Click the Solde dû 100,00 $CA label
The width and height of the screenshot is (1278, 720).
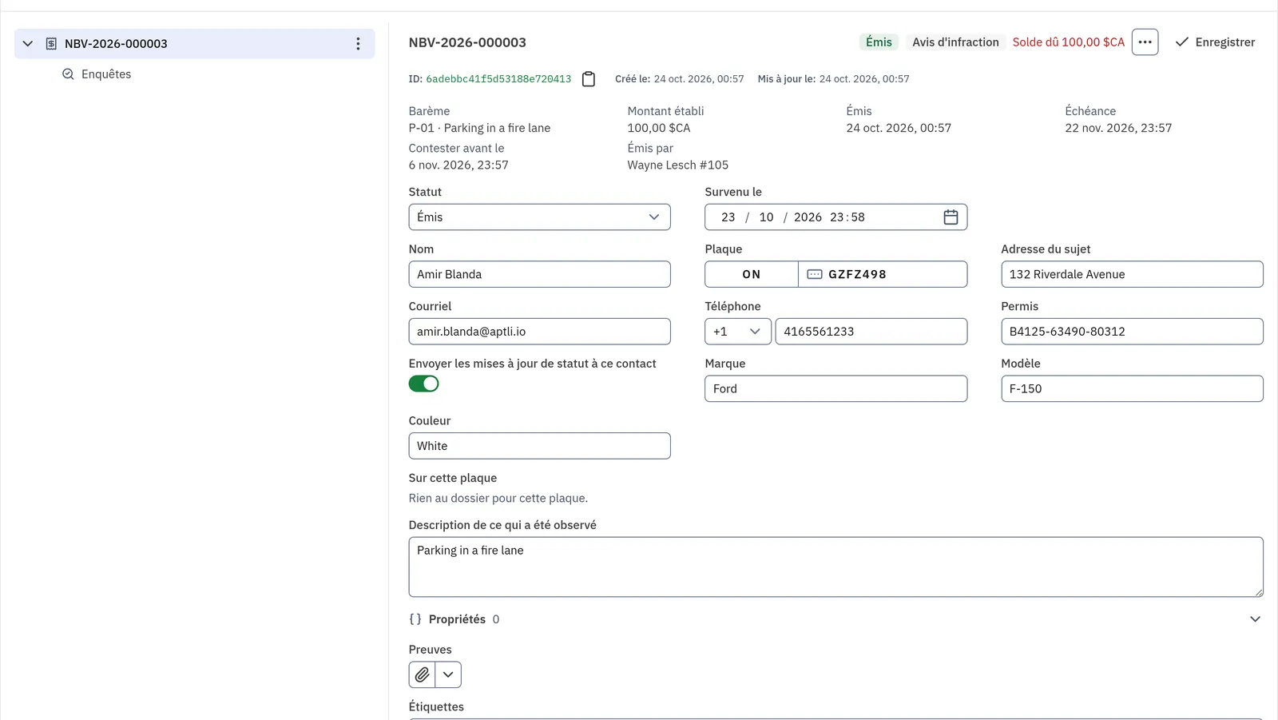(x=1068, y=42)
